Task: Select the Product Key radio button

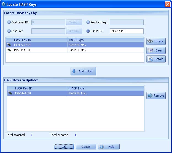Action: pyautogui.click(x=88, y=22)
